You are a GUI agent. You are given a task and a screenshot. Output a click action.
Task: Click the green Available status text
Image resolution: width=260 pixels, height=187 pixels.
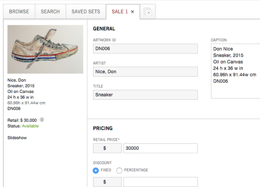tap(30, 126)
